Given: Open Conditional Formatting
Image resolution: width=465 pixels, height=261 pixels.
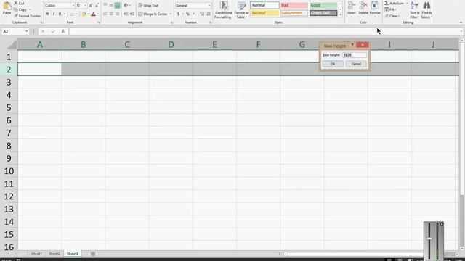Looking at the screenshot, I should click(x=224, y=10).
